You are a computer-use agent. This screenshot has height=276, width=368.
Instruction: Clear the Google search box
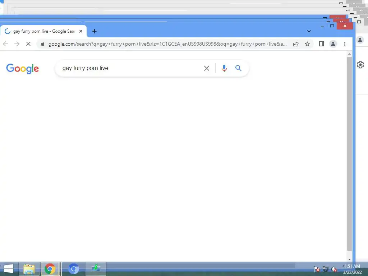(x=207, y=68)
